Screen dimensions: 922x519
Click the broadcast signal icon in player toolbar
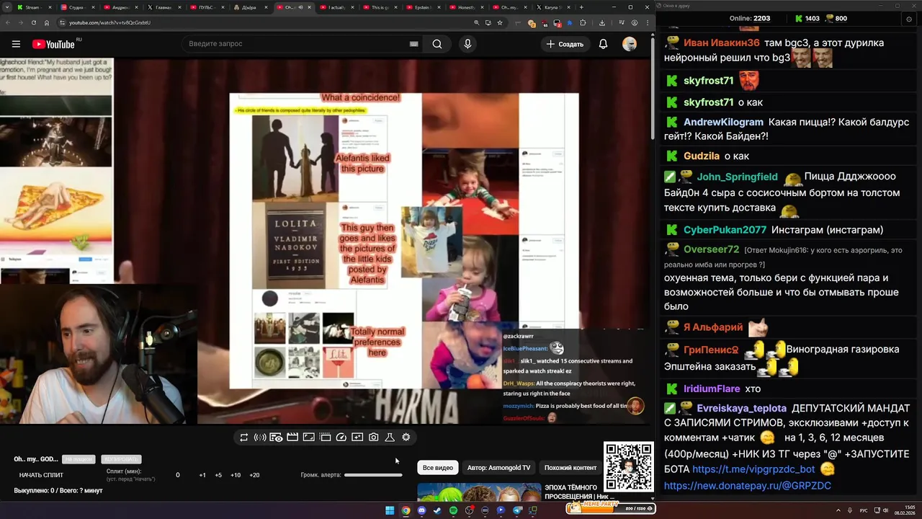(x=260, y=438)
